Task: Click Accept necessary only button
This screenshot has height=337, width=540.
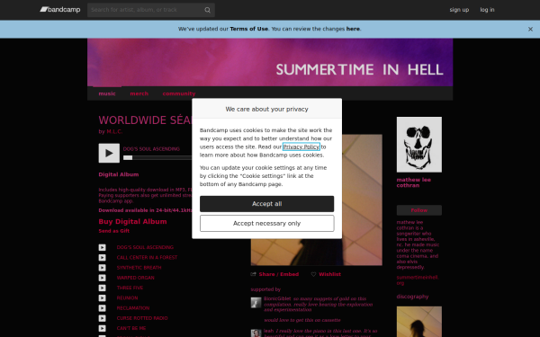Action: (267, 224)
